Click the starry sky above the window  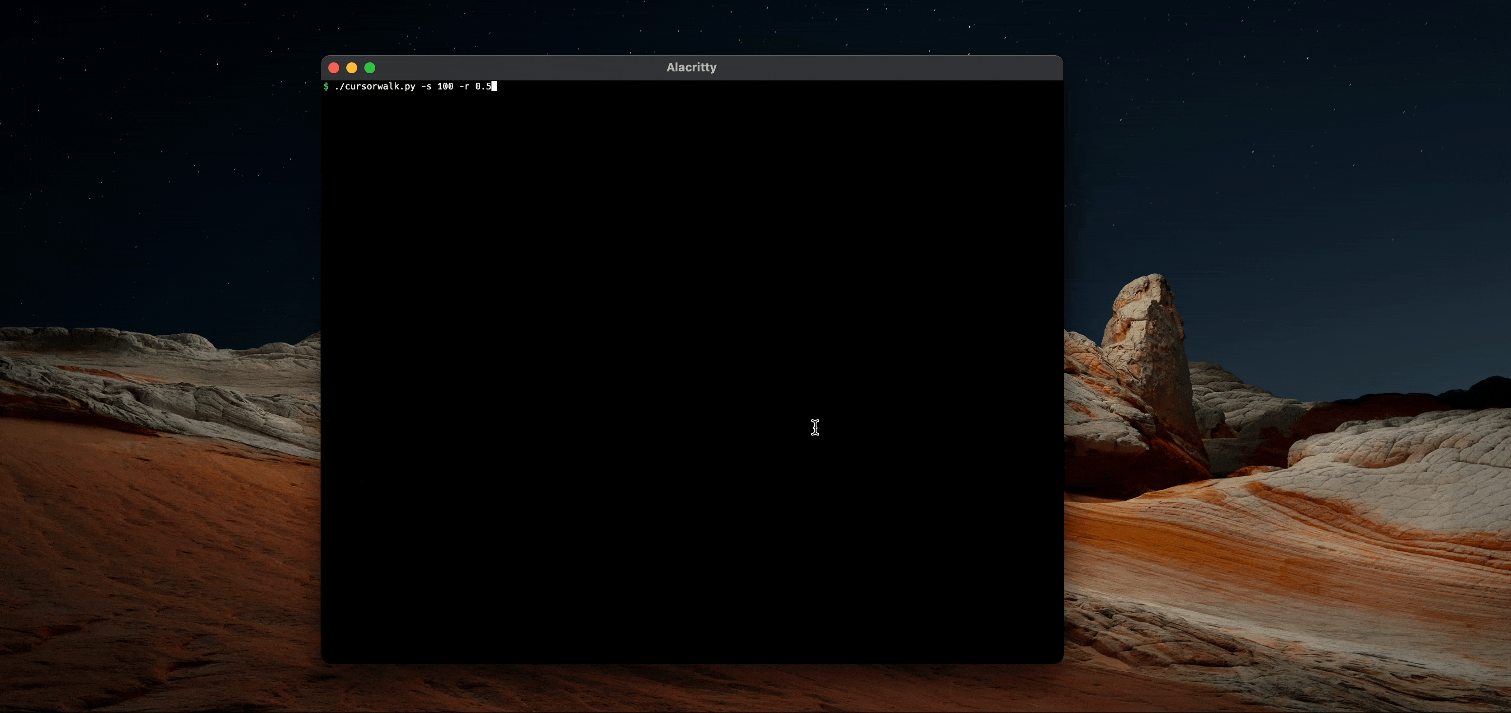(x=692, y=26)
